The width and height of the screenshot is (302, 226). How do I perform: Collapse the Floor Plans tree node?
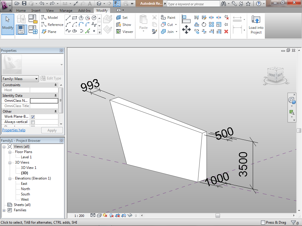pyautogui.click(x=10, y=152)
